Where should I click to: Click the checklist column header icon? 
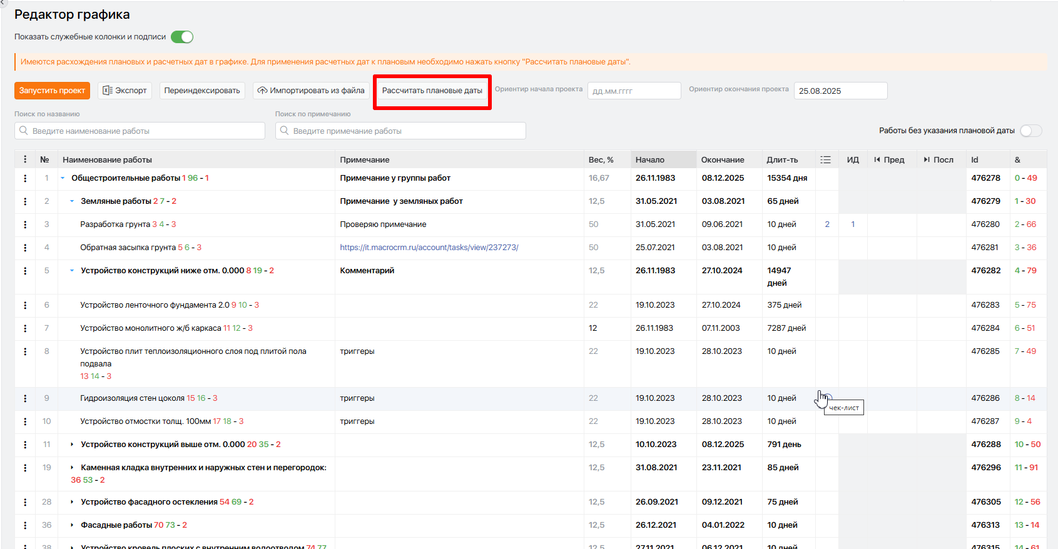tap(825, 159)
